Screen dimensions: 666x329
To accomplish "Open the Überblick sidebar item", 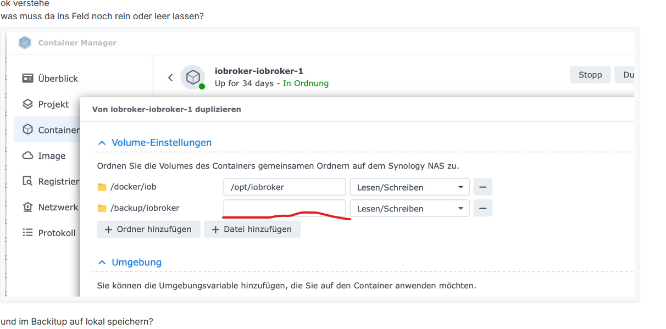I will click(x=51, y=79).
